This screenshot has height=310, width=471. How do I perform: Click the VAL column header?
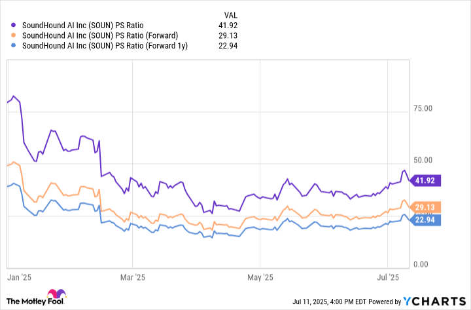(231, 15)
